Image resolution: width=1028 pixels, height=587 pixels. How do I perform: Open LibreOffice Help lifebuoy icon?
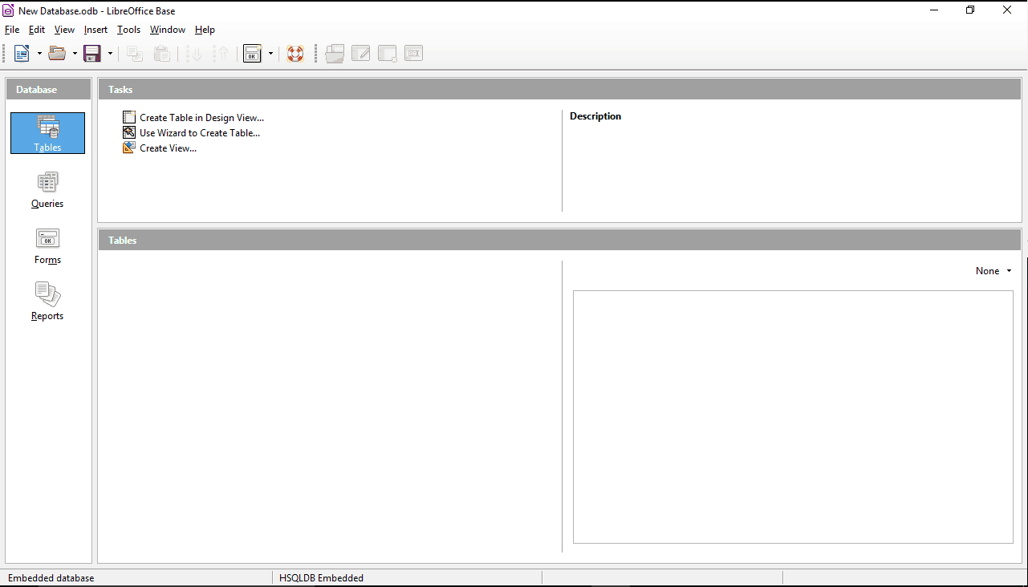pos(295,54)
